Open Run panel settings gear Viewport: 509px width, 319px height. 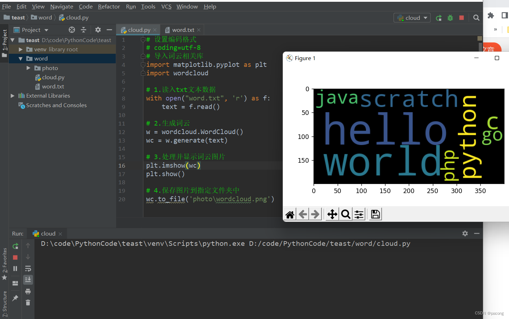pos(465,233)
